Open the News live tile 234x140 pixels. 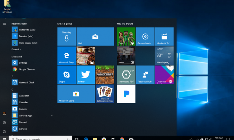126,55
